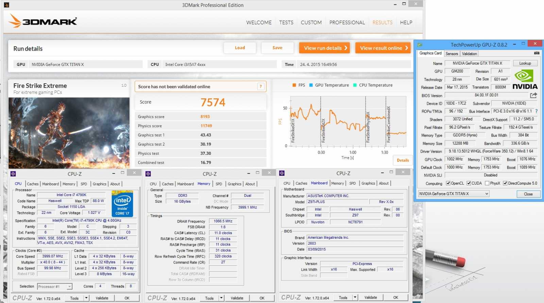Click the Physics score value 11749
The height and width of the screenshot is (303, 544).
coord(206,126)
